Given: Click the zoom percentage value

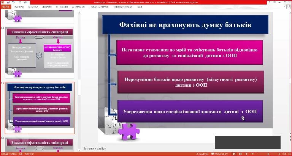Looking at the screenshot, I should coord(284,154).
